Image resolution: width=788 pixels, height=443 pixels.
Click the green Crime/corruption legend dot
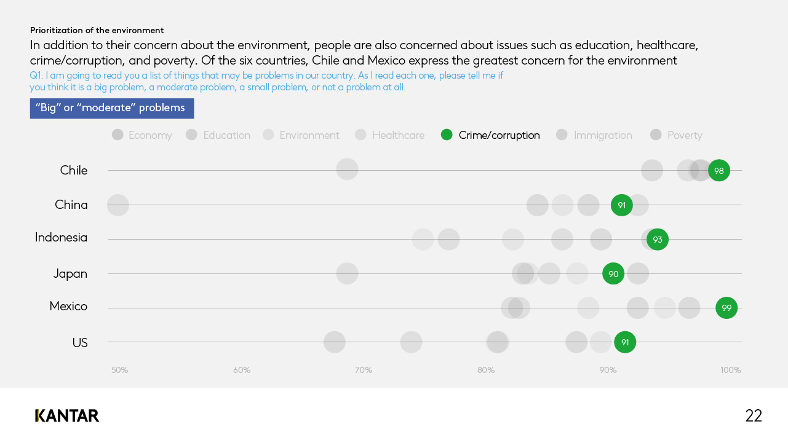[x=447, y=135]
